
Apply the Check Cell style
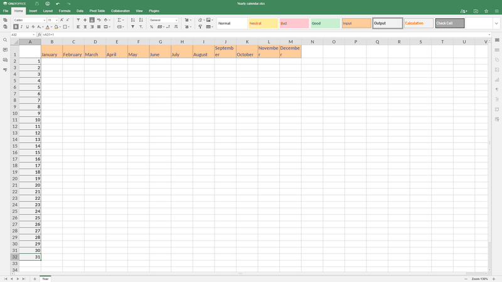click(450, 23)
